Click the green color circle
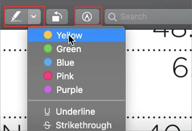Image resolution: width=192 pixels, height=131 pixels. point(48,49)
